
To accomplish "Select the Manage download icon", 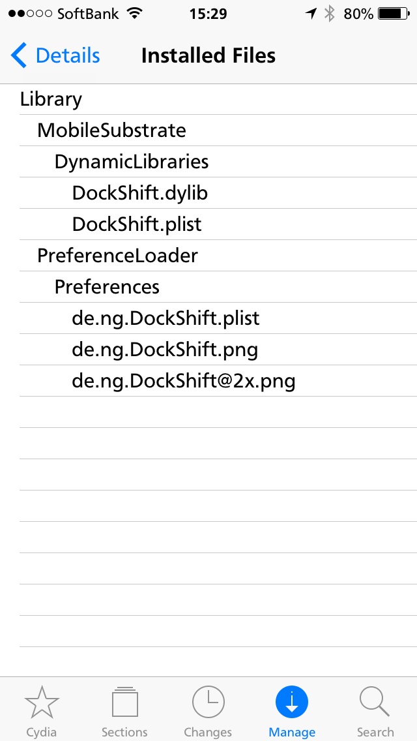I will tap(292, 703).
